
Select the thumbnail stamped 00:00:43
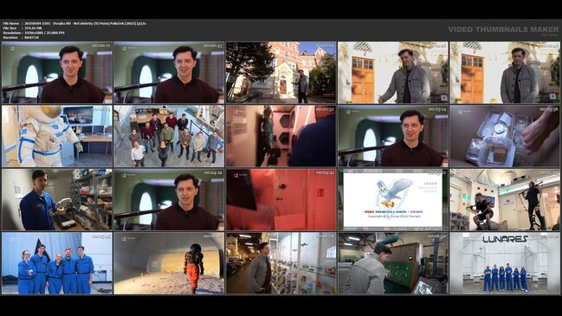click(169, 73)
